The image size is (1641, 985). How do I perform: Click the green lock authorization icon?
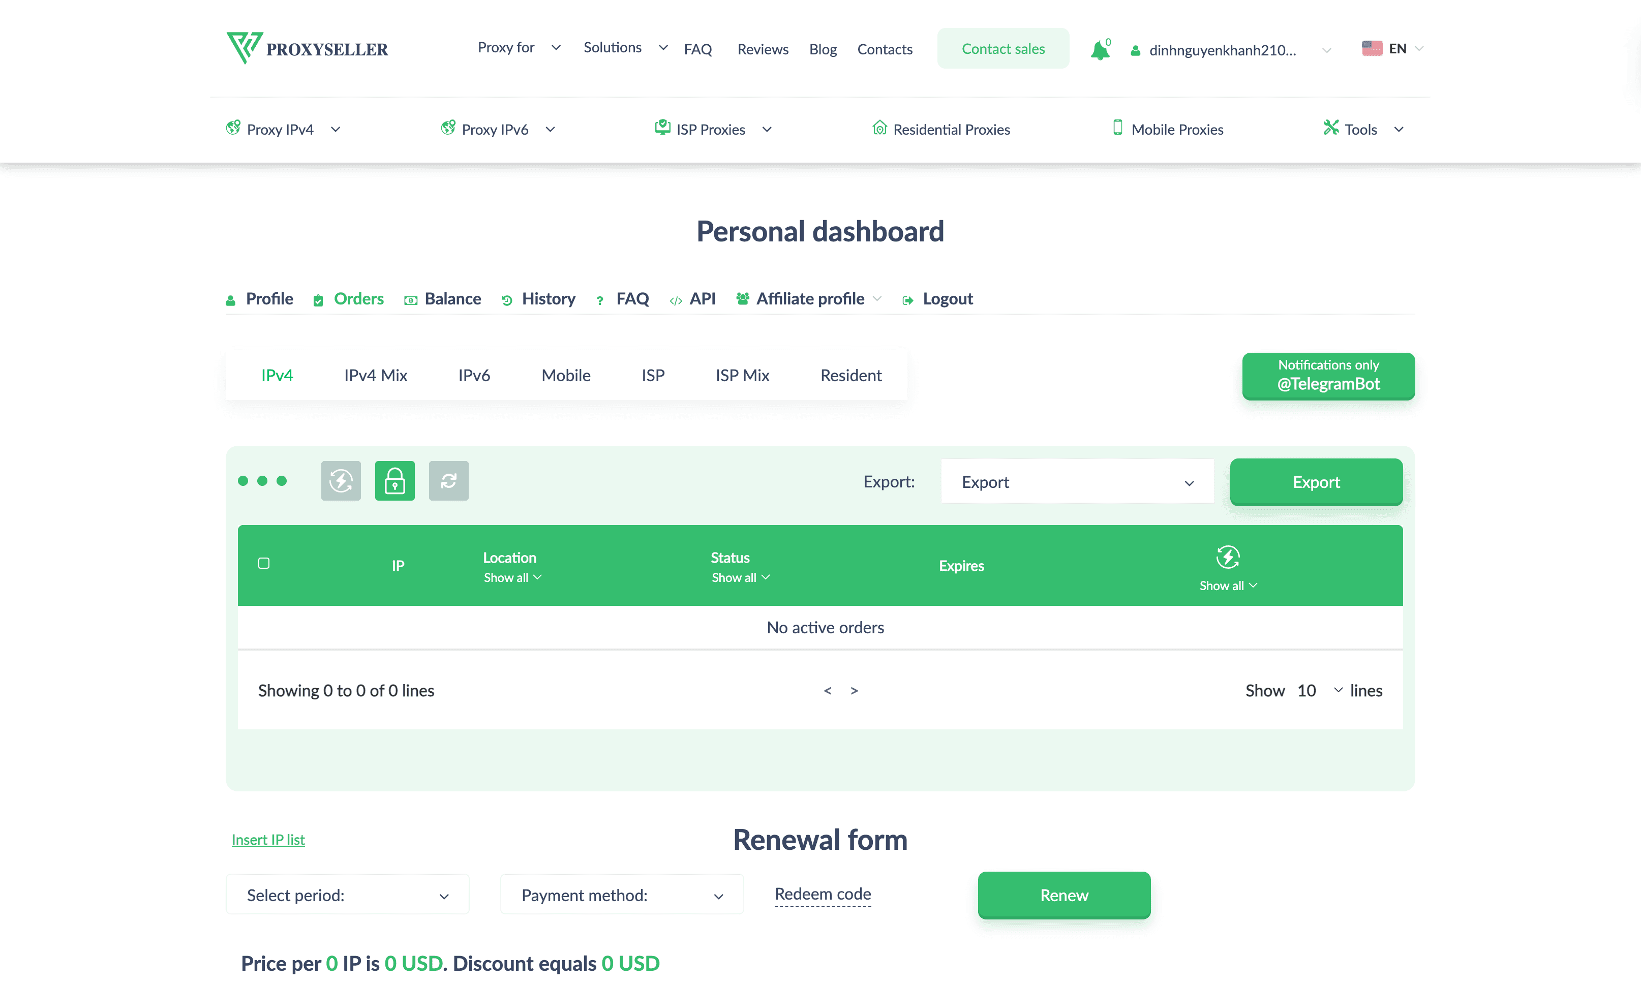point(394,480)
